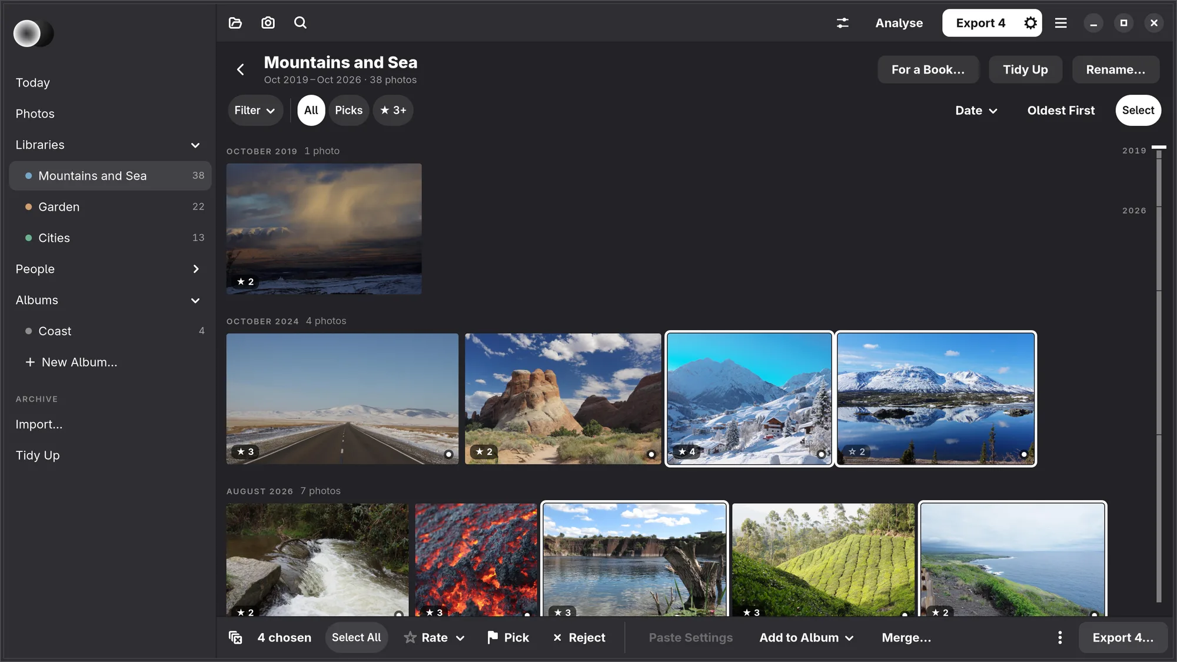Open export settings gear icon
The image size is (1177, 662).
point(1030,23)
